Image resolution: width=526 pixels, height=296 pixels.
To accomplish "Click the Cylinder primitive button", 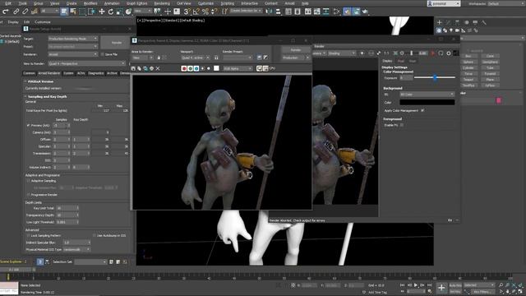I will coord(468,67).
